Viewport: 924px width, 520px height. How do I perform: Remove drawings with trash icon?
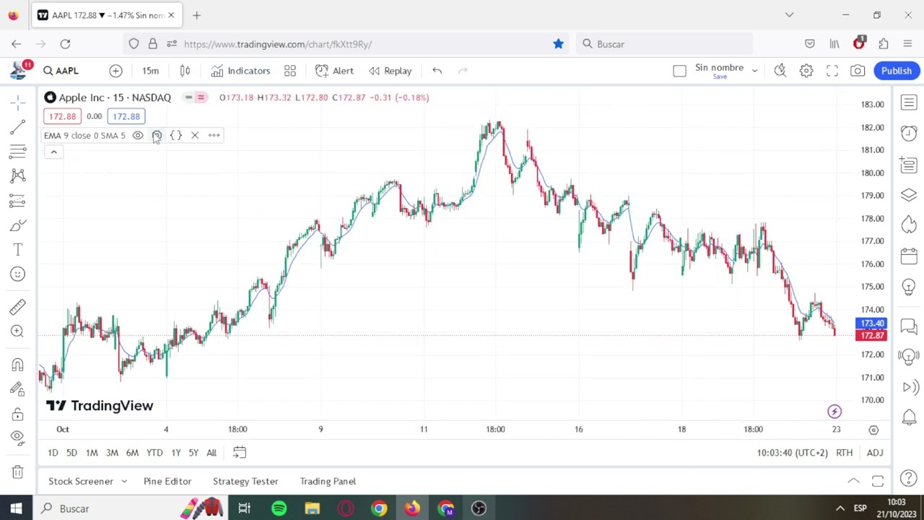[x=17, y=472]
